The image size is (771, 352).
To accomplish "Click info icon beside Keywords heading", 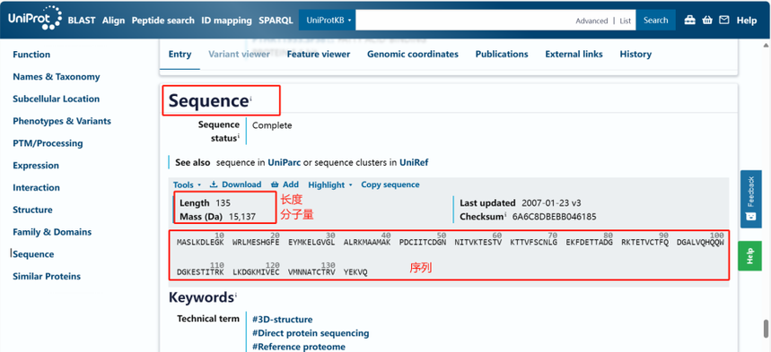I will tap(235, 295).
